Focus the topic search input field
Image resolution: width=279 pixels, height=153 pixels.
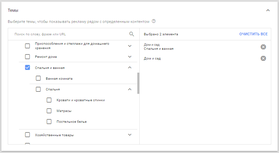pos(69,34)
